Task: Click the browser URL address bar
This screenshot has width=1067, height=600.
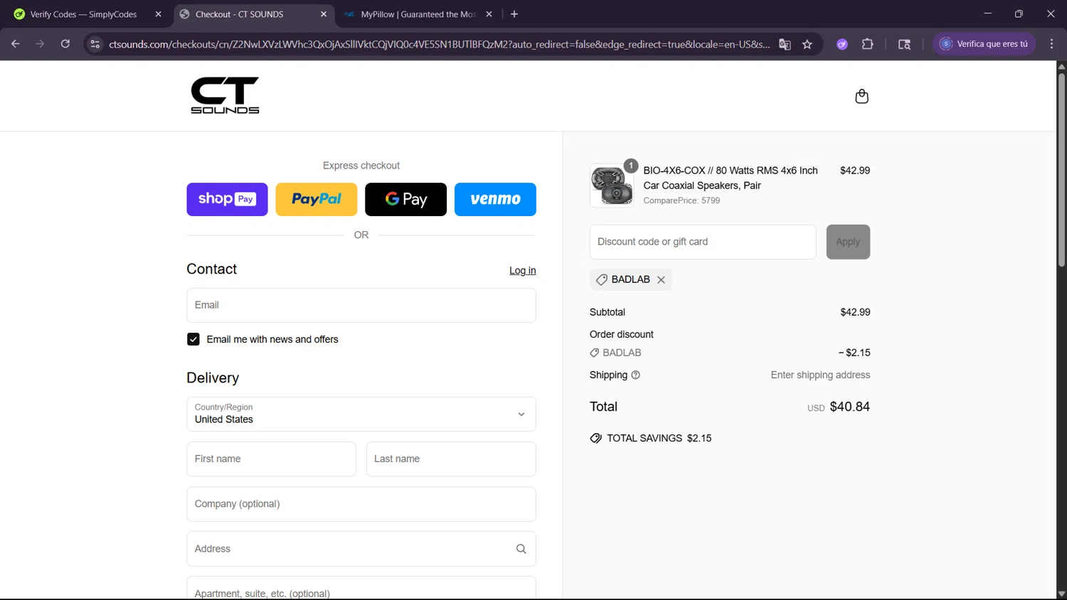Action: [x=439, y=44]
